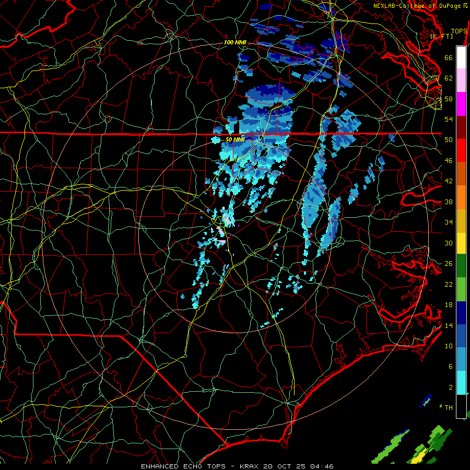Viewport: 470px width, 470px height.
Task: Click the '34' legend value
Action: (449, 222)
